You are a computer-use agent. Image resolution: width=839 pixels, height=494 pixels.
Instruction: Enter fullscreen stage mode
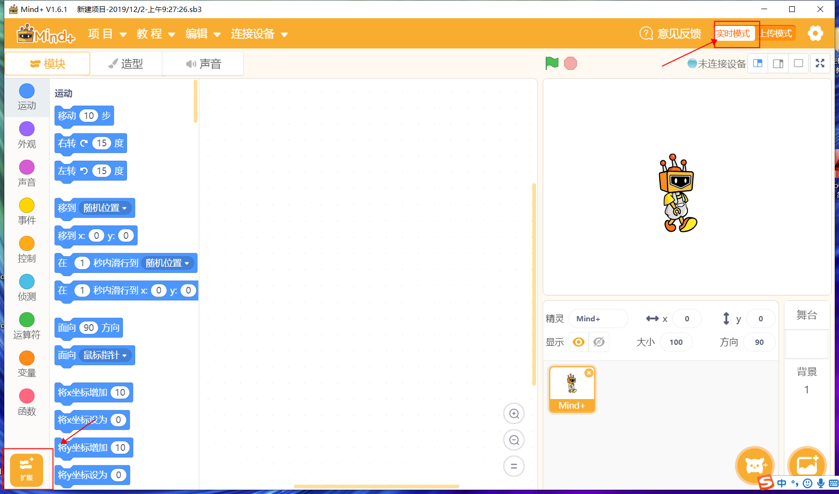point(820,63)
